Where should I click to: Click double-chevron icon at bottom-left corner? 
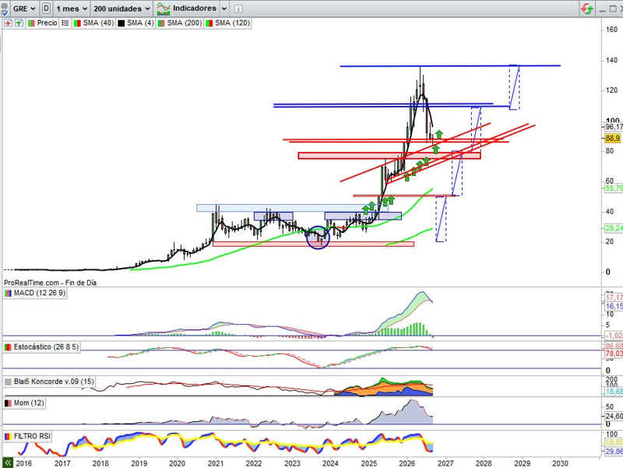coord(8,463)
